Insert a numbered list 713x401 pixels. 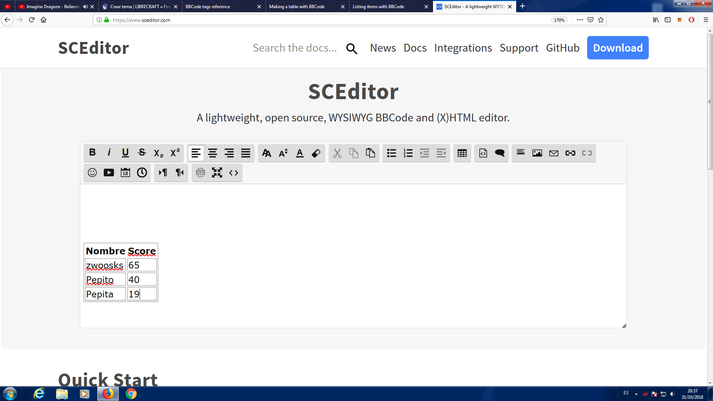click(408, 153)
